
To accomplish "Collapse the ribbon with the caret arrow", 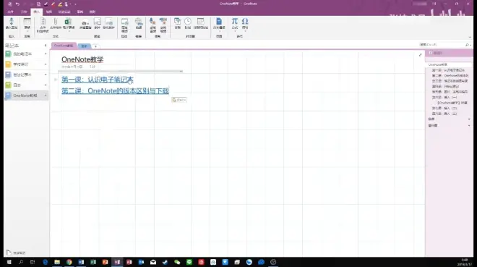I will (x=470, y=37).
